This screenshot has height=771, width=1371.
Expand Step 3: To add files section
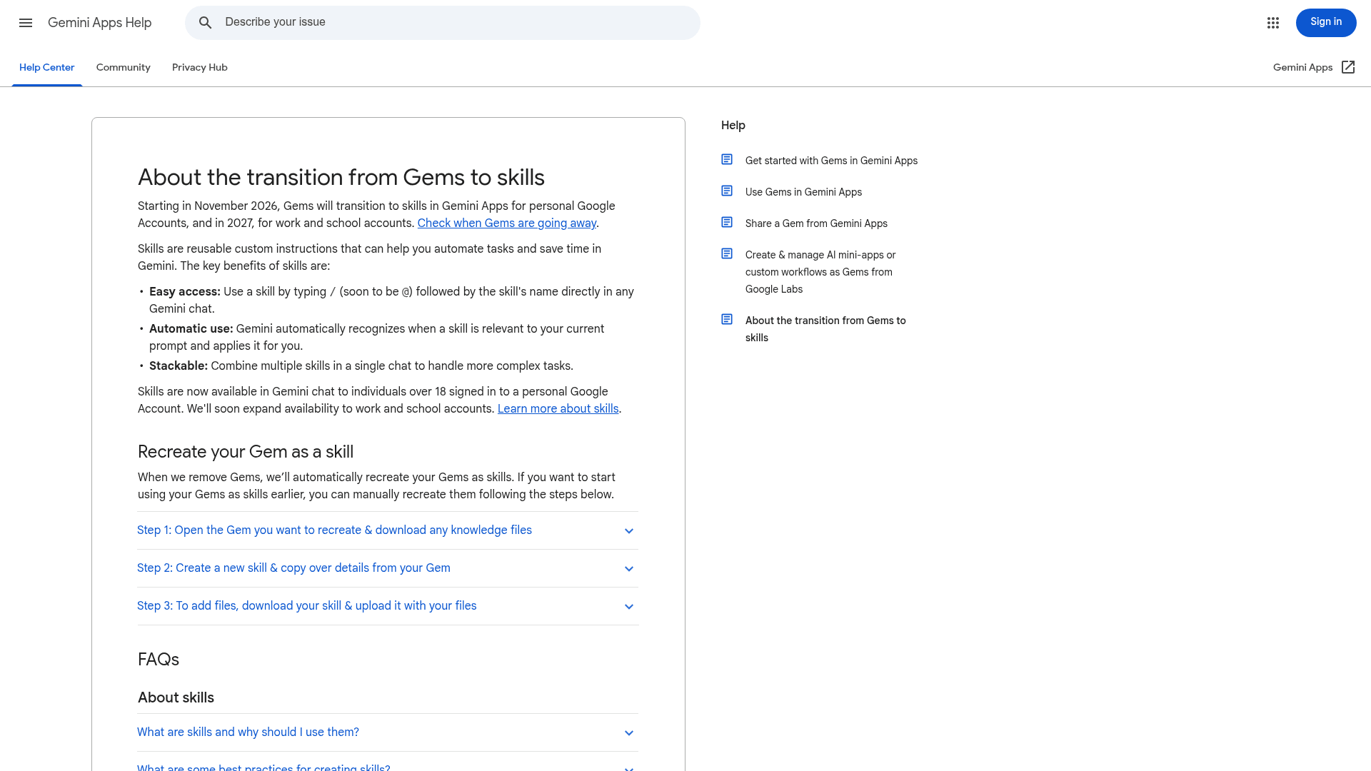click(x=388, y=606)
